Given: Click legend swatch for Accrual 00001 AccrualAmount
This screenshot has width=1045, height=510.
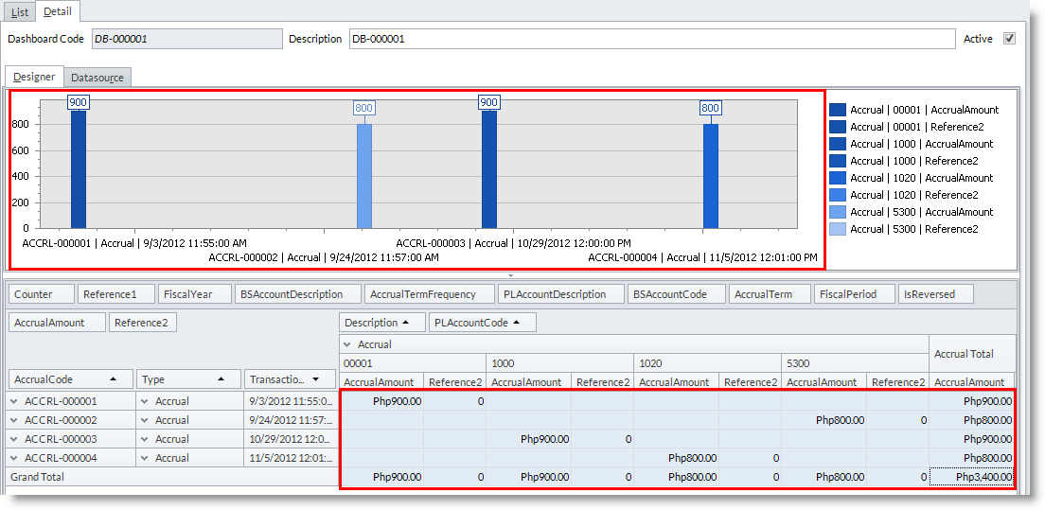Looking at the screenshot, I should click(x=838, y=110).
